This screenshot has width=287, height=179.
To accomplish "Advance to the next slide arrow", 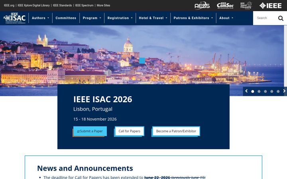I will point(284,91).
